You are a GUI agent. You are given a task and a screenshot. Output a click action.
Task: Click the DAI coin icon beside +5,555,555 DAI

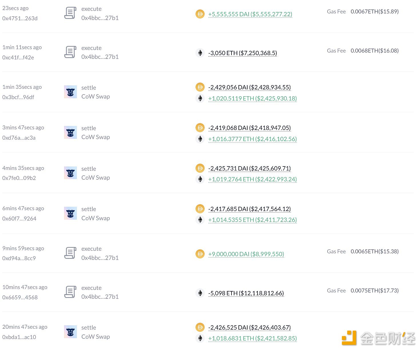[200, 14]
